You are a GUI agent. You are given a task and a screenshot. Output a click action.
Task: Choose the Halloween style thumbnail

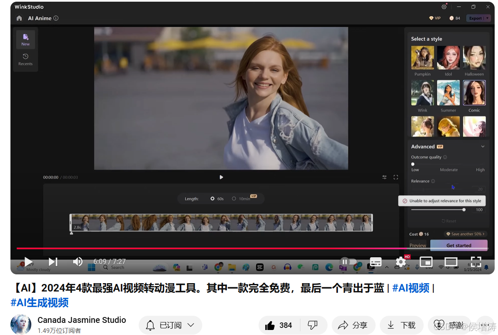(x=474, y=58)
